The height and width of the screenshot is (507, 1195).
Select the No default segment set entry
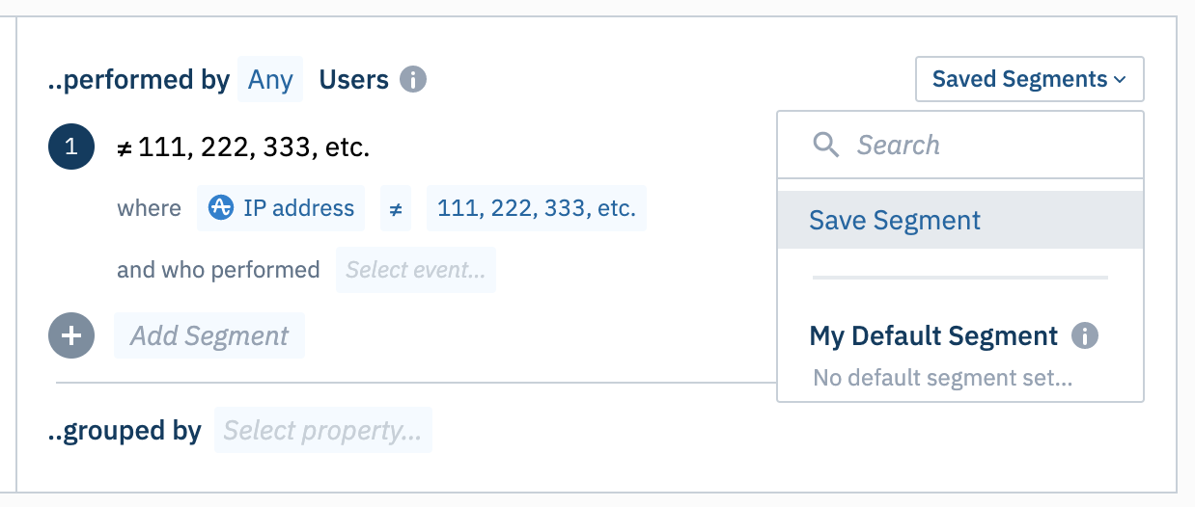[x=942, y=378]
